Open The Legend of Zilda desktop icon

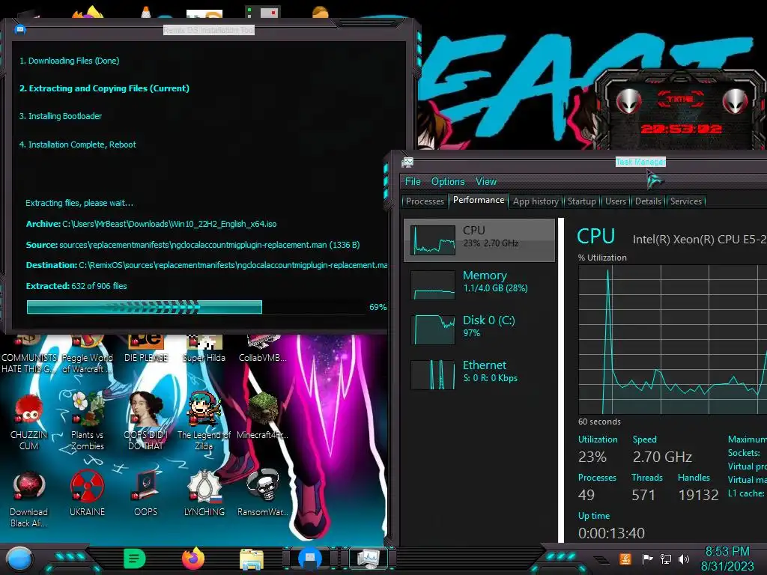pos(204,421)
